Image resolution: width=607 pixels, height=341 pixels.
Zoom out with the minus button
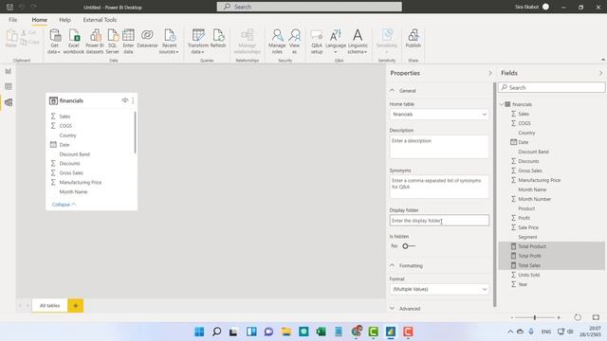coord(512,317)
